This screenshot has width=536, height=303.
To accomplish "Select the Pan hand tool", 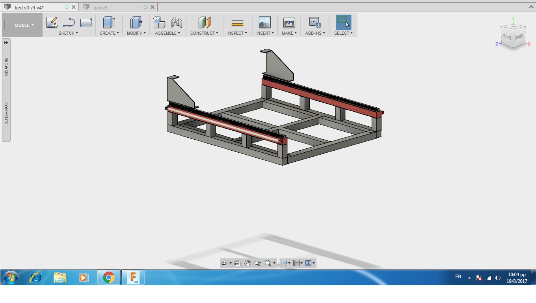I will pos(247,263).
